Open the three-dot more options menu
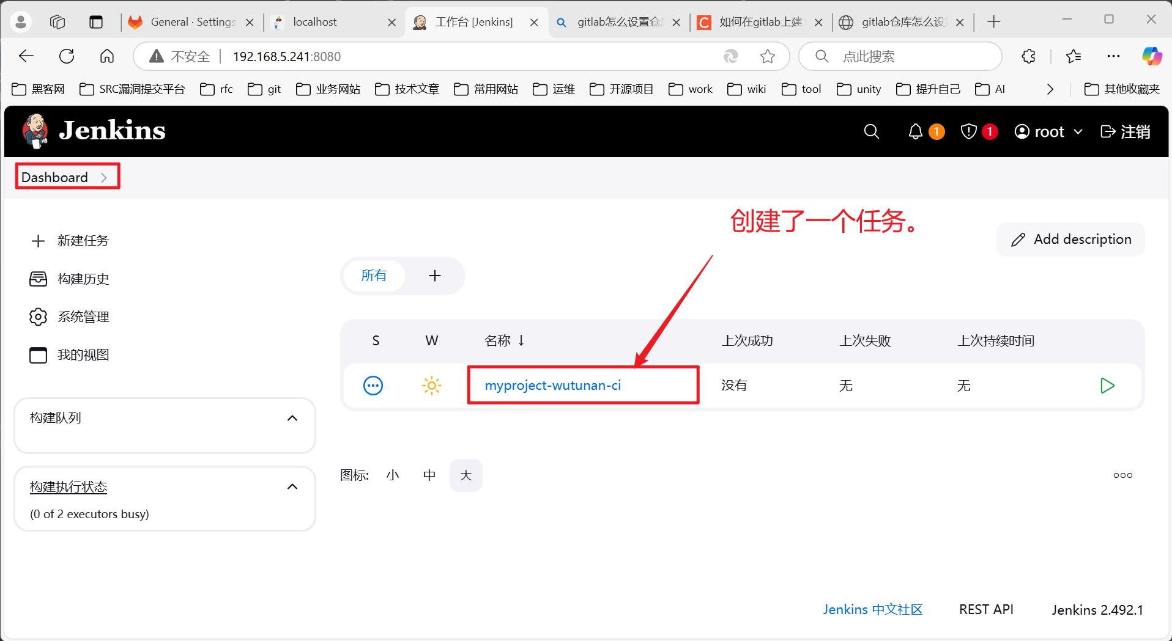Viewport: 1172px width, 641px height. 1122,475
